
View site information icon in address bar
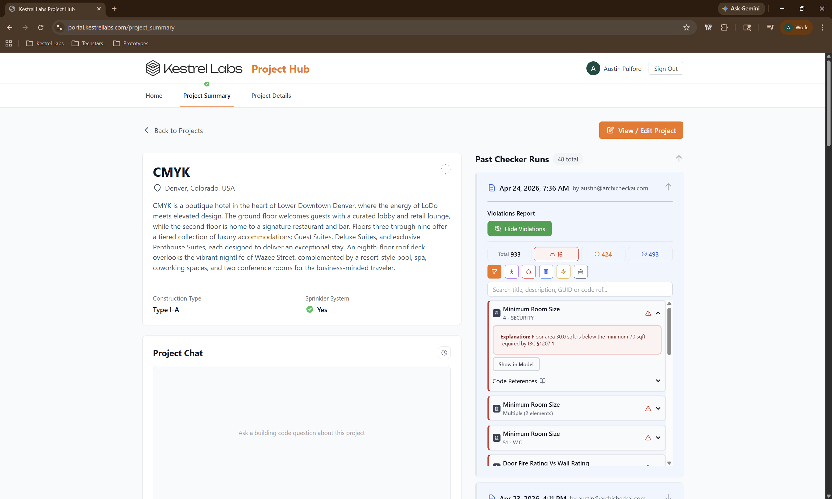pyautogui.click(x=60, y=27)
